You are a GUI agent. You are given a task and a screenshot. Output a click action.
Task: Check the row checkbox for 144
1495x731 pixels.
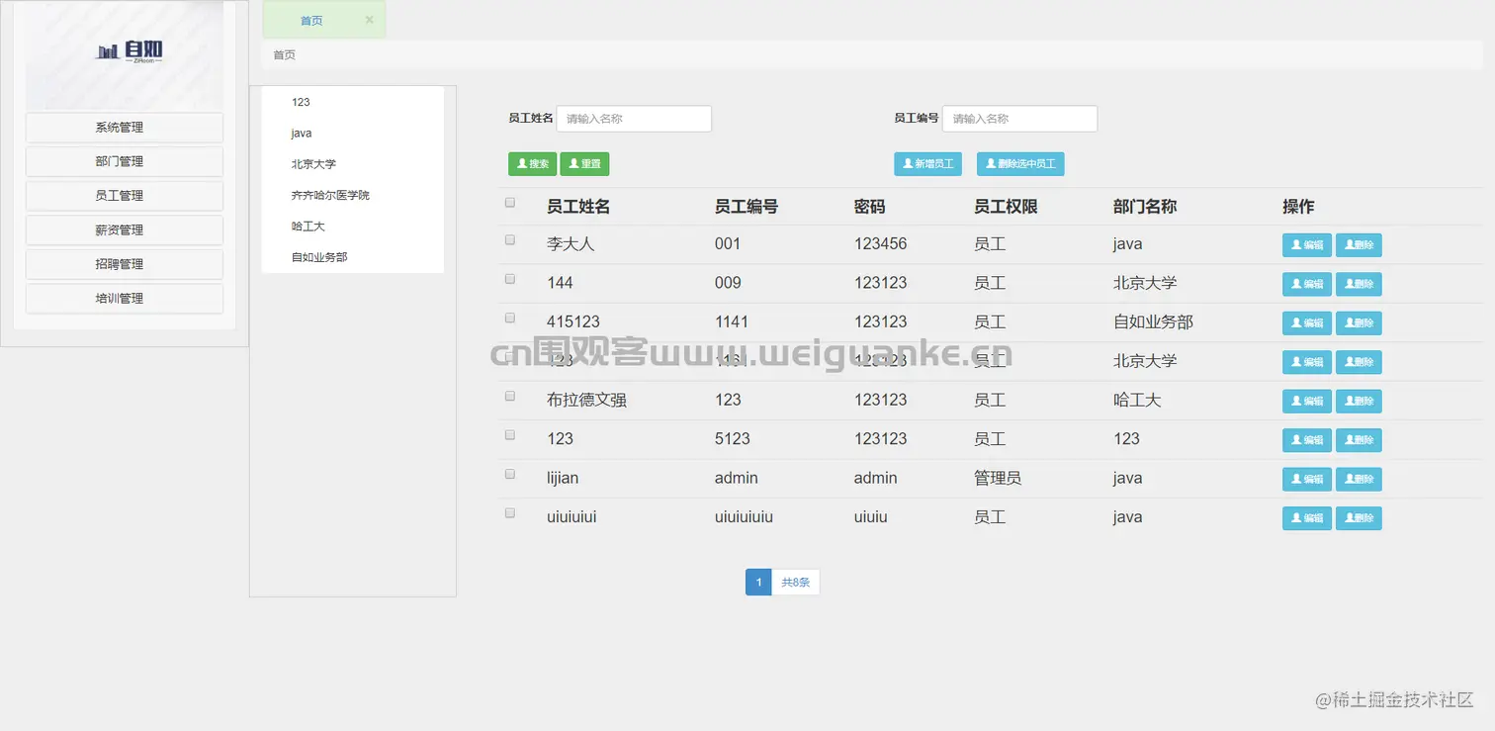click(510, 279)
